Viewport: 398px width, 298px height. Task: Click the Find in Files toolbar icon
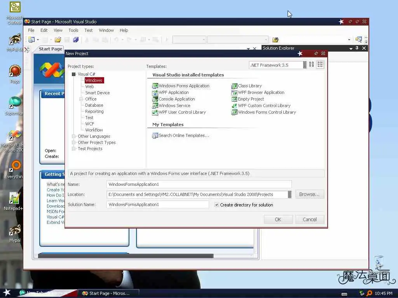tap(276, 40)
